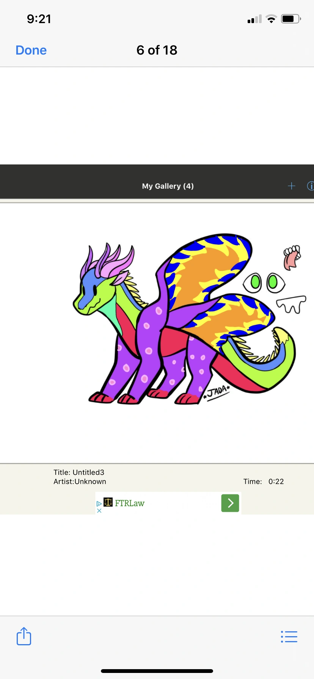
Task: Open the list view icon
Action: coord(289,637)
